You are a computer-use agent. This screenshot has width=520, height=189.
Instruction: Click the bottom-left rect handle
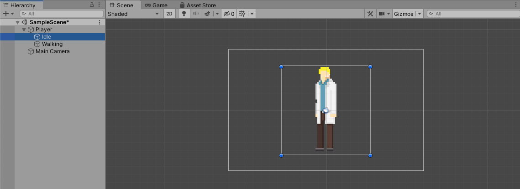click(281, 155)
